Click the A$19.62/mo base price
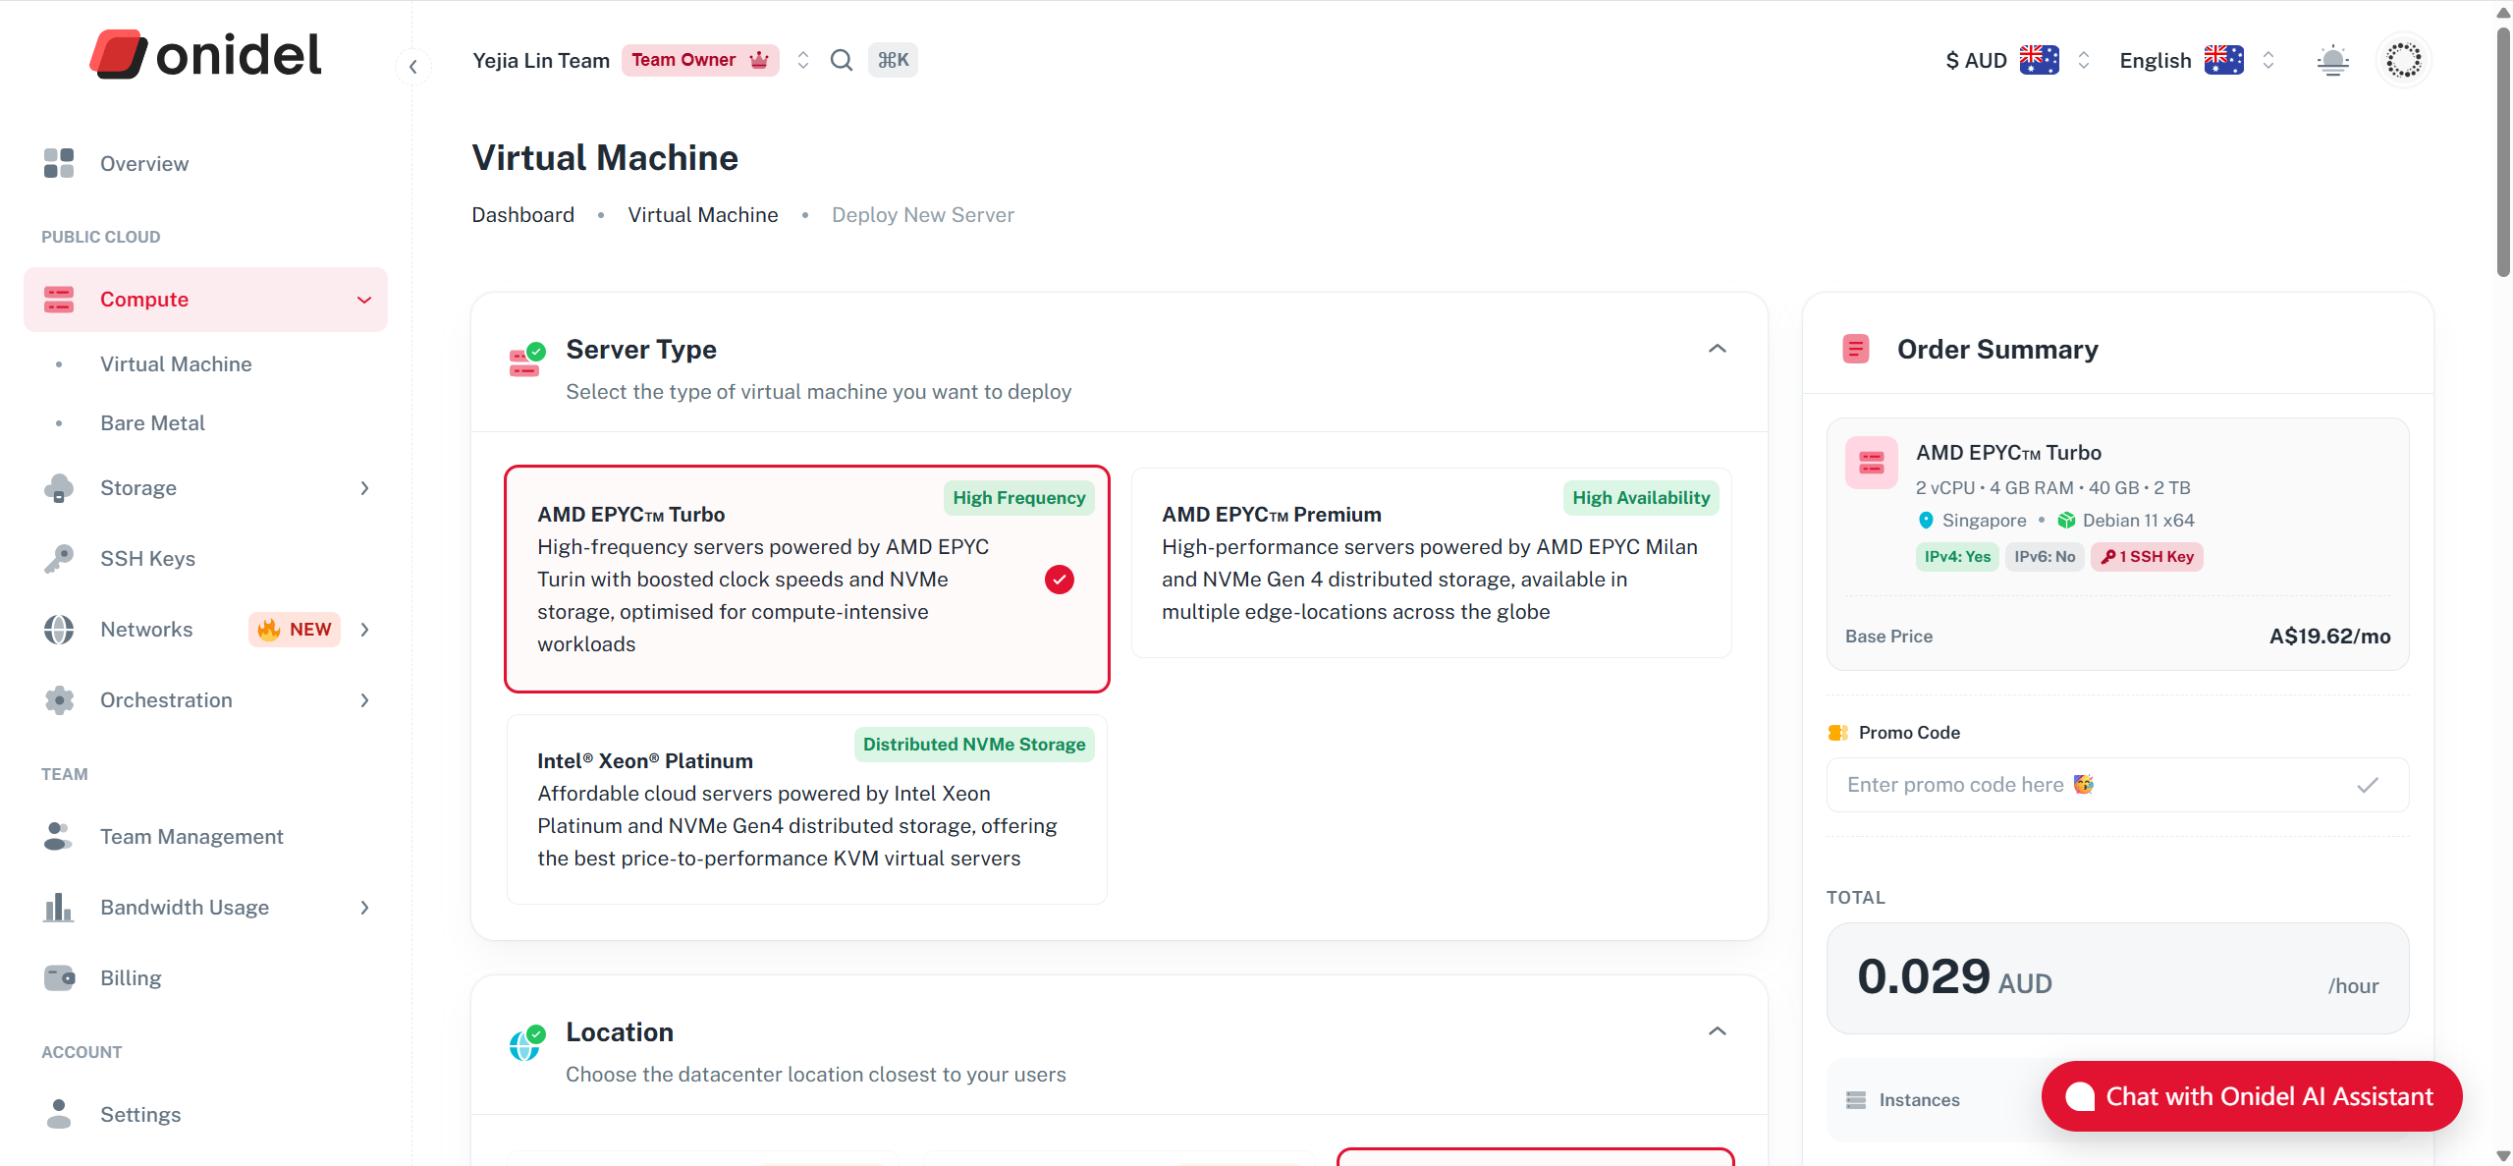Screen dimensions: 2513x1166 [x=2329, y=637]
